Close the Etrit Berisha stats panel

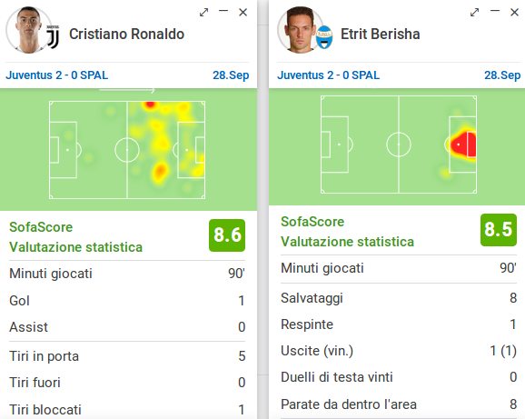515,13
